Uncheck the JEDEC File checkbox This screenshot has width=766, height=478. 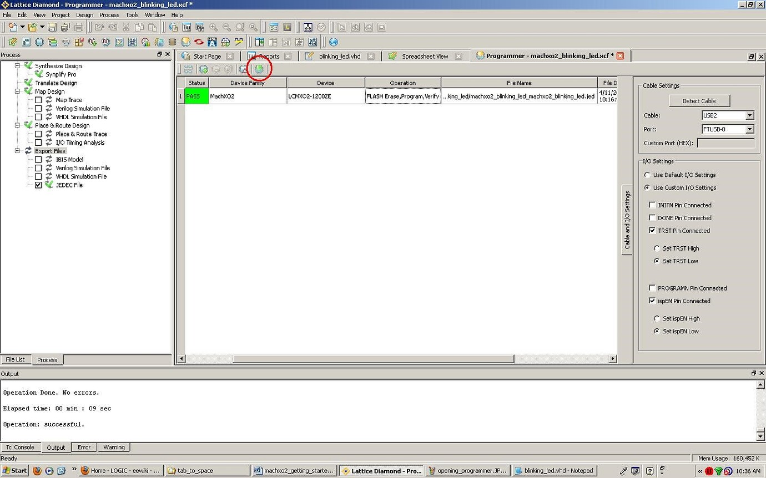click(38, 185)
